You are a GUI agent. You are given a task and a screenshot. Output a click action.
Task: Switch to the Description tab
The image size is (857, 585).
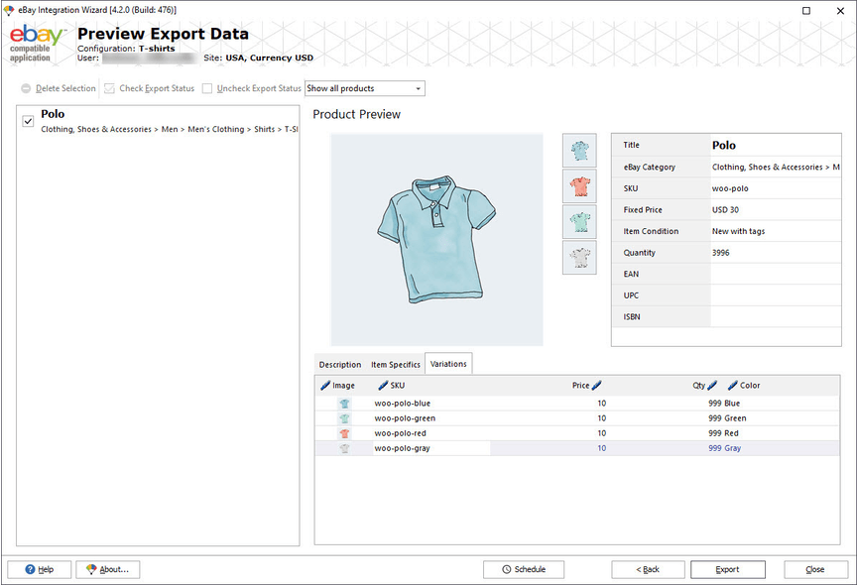pyautogui.click(x=340, y=364)
